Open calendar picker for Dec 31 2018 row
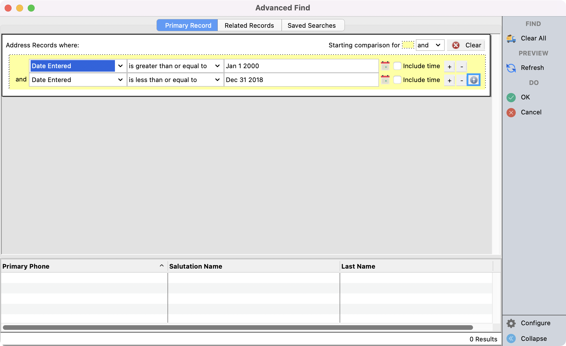 (x=385, y=80)
